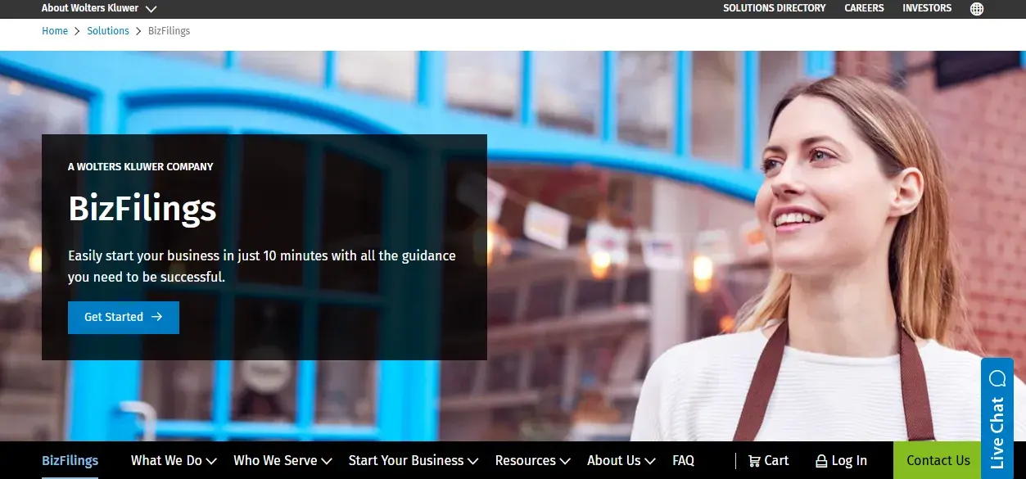The image size is (1026, 479).
Task: Expand the What We Do menu
Action: pos(174,460)
